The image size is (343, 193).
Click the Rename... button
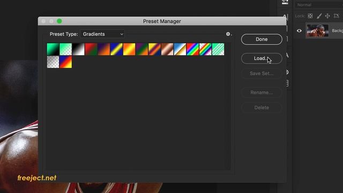click(262, 93)
